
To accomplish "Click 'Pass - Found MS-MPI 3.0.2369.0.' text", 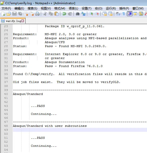I will pos(75,46).
